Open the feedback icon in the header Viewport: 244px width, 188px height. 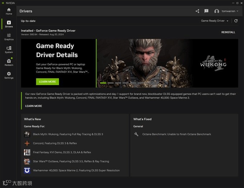click(x=206, y=11)
